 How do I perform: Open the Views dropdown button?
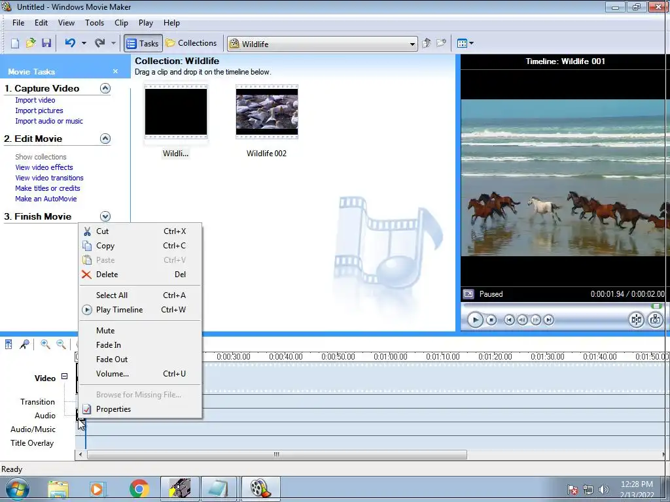[465, 43]
